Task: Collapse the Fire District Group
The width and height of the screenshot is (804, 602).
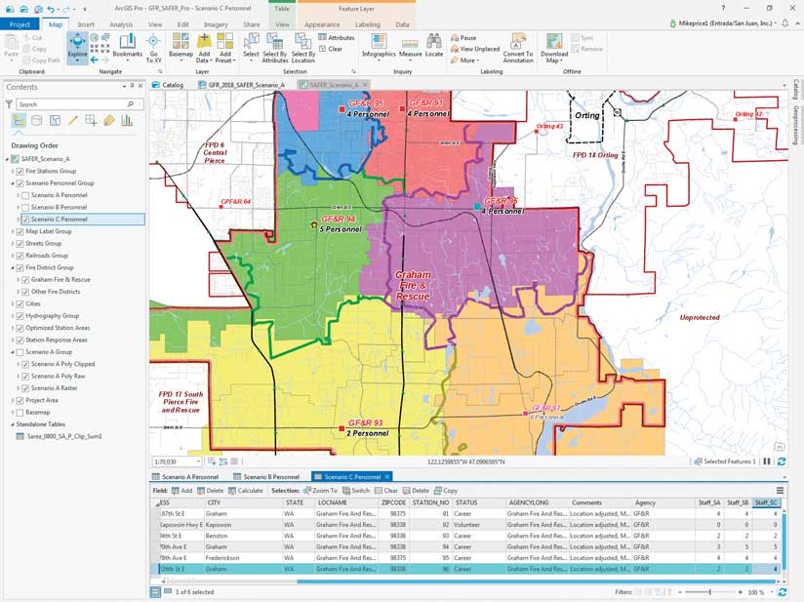Action: pyautogui.click(x=13, y=267)
